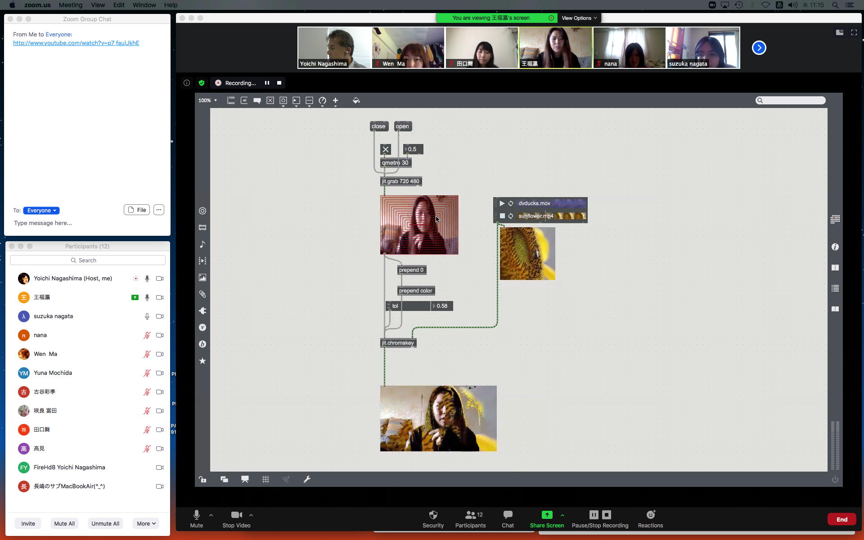
Task: Stop recording using the square button
Action: coord(279,83)
